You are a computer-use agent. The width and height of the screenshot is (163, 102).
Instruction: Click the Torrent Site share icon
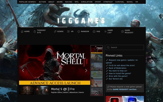[35, 31]
